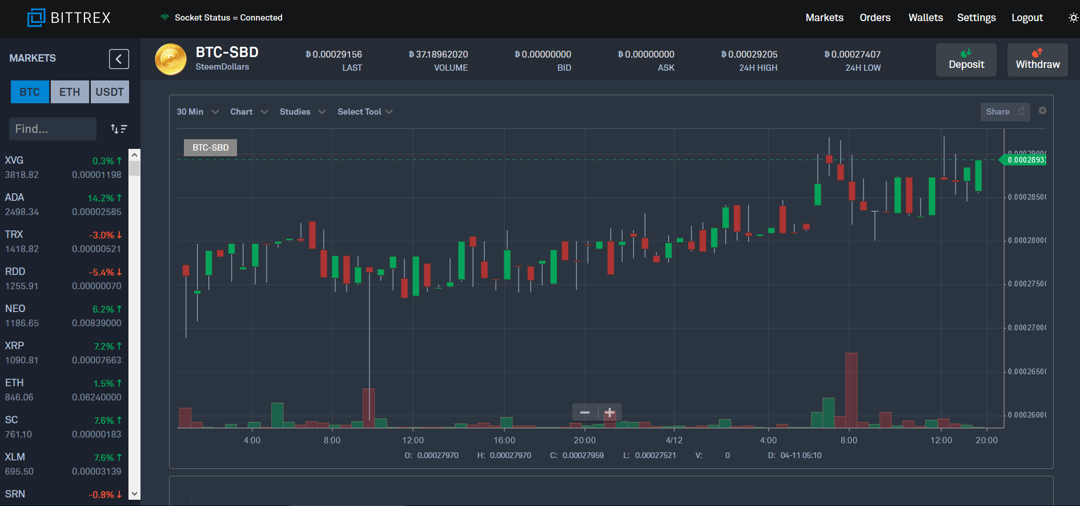The image size is (1080, 506).
Task: Click the LAST price value 0.00029156
Action: click(334, 54)
